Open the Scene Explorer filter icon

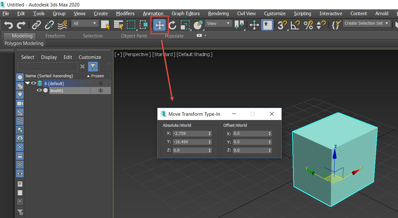93,67
